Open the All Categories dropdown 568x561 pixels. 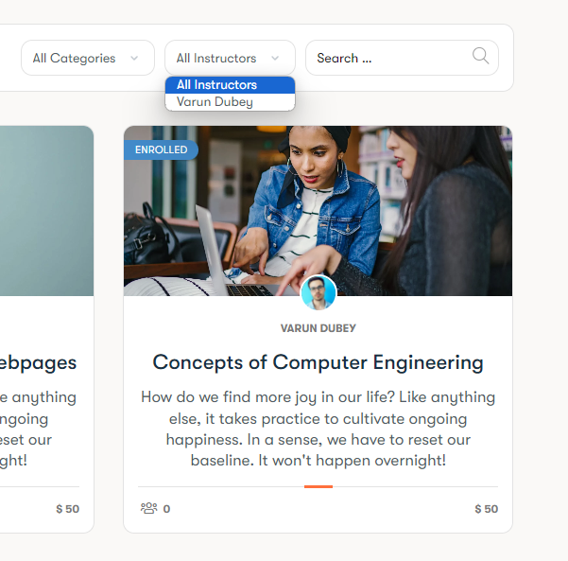[87, 58]
